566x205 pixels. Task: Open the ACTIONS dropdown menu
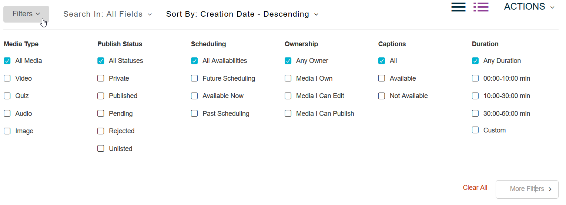tap(529, 7)
